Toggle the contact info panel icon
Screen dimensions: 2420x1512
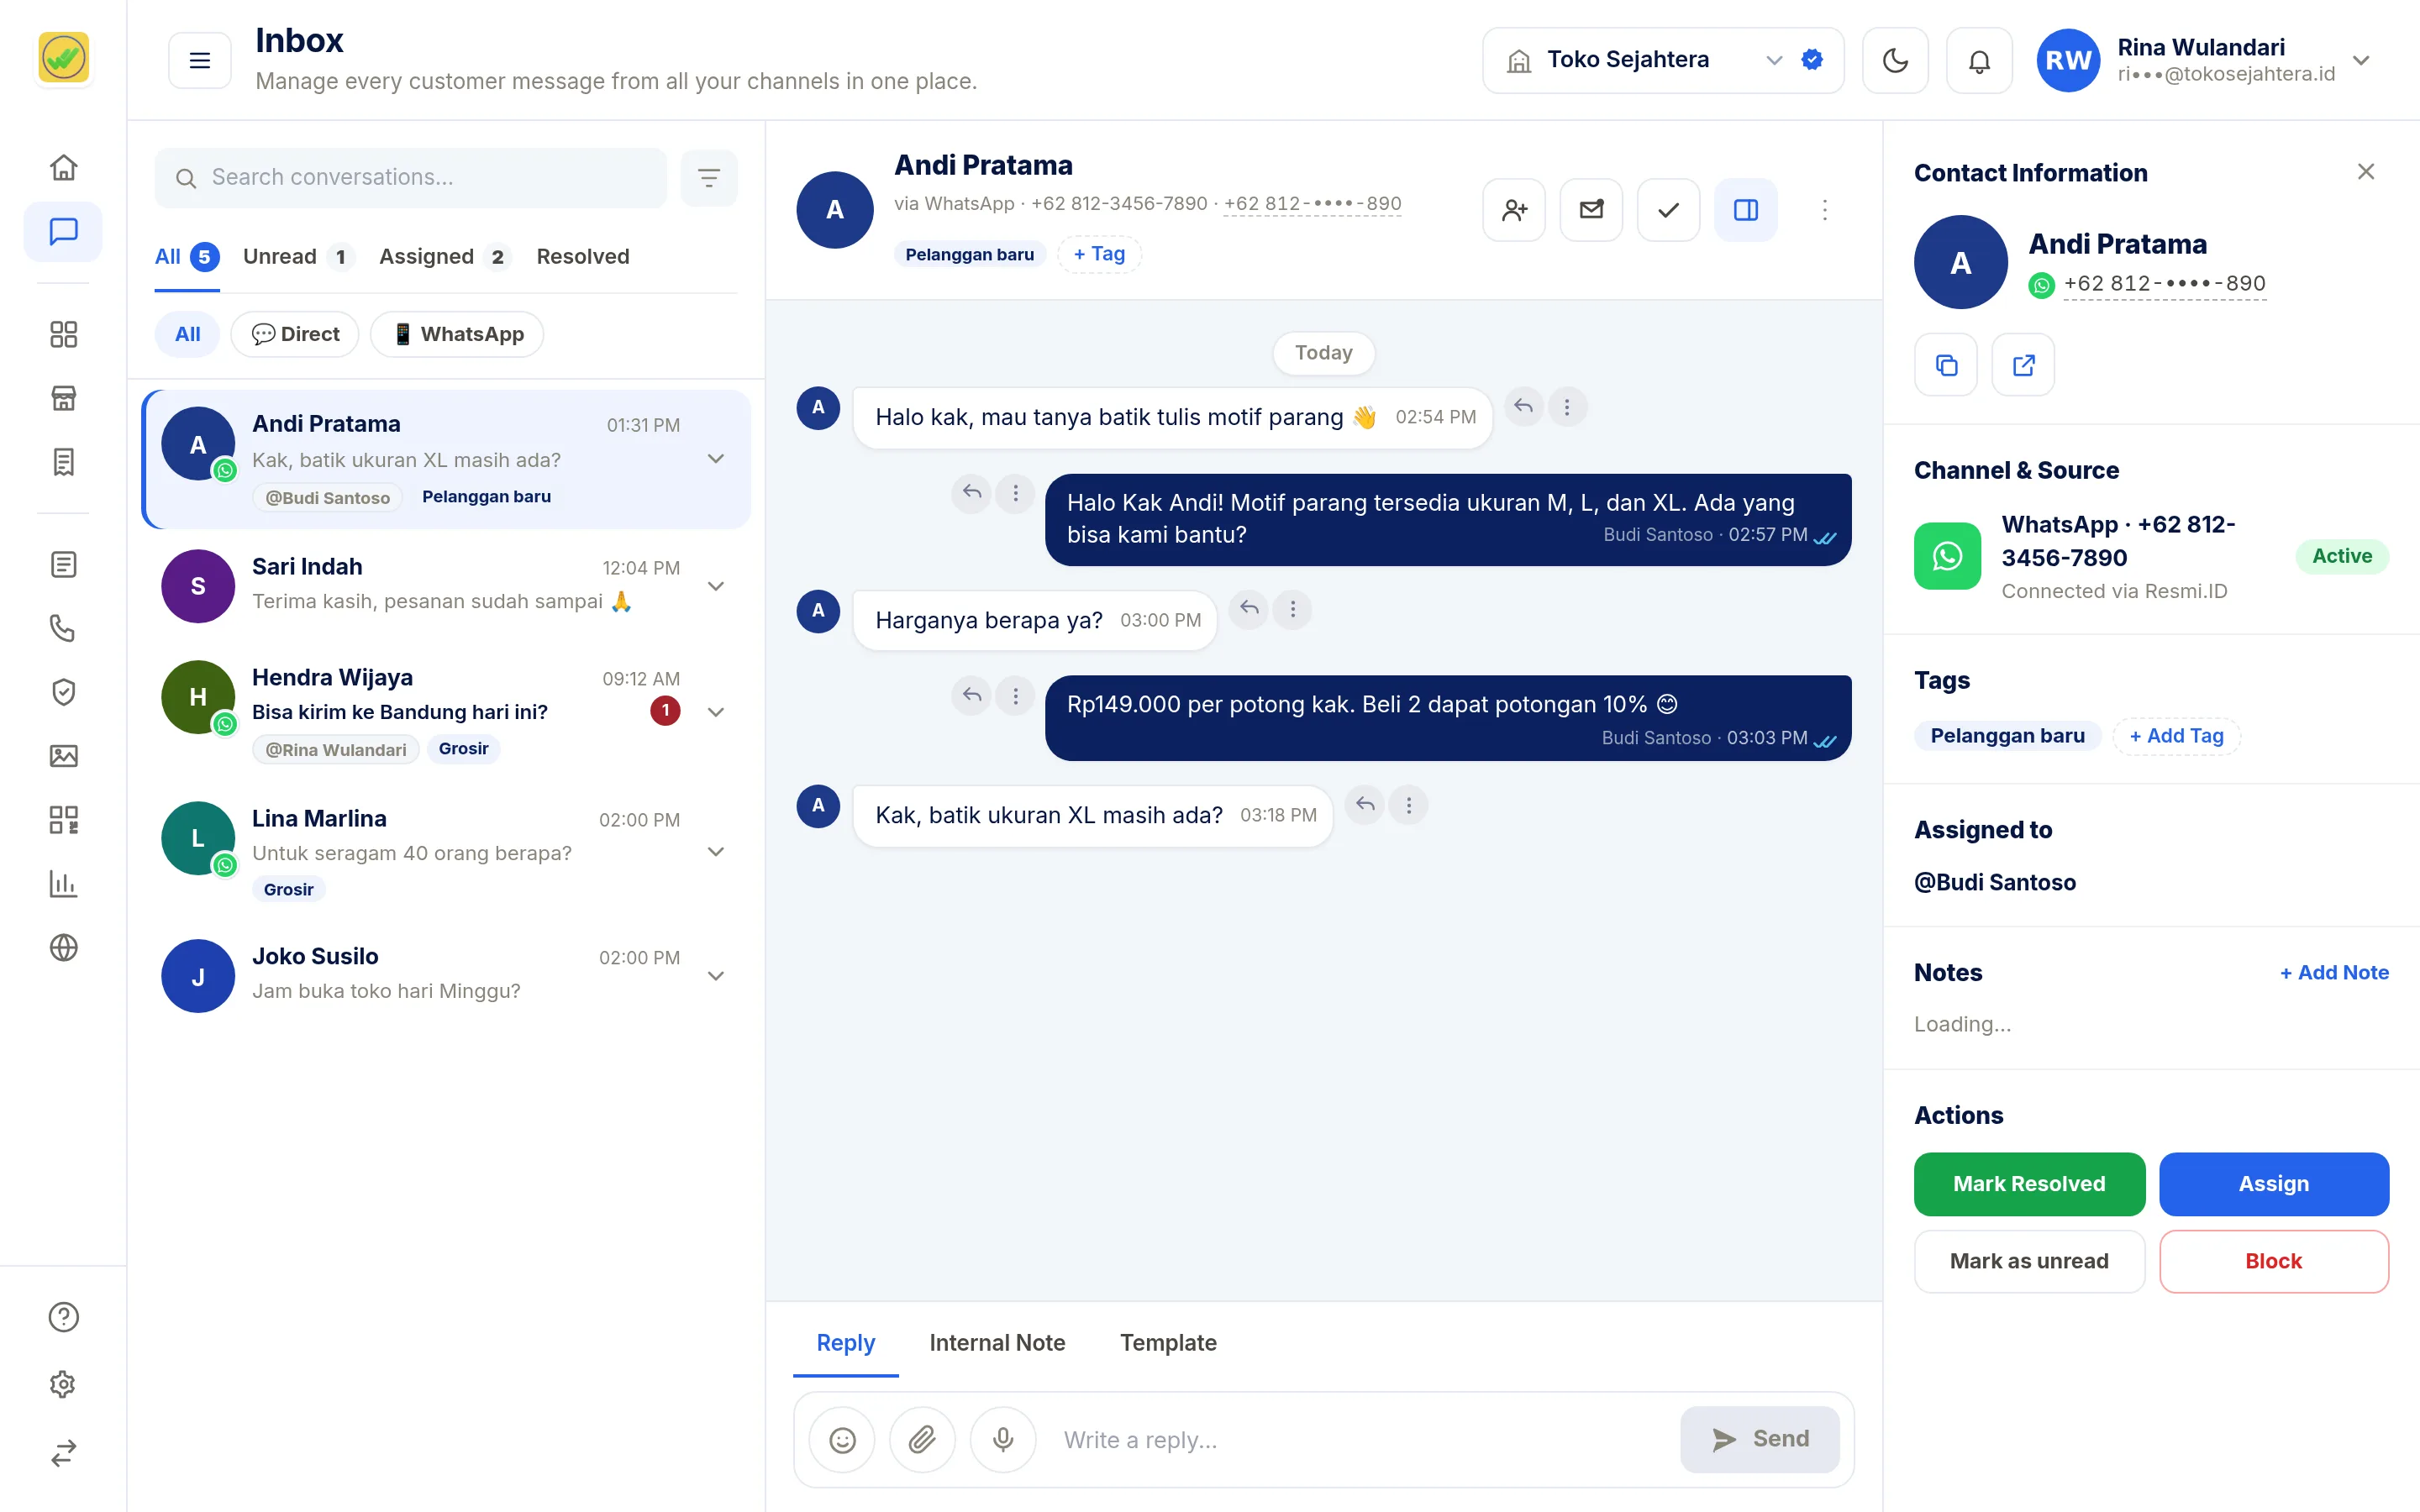[x=1746, y=210]
